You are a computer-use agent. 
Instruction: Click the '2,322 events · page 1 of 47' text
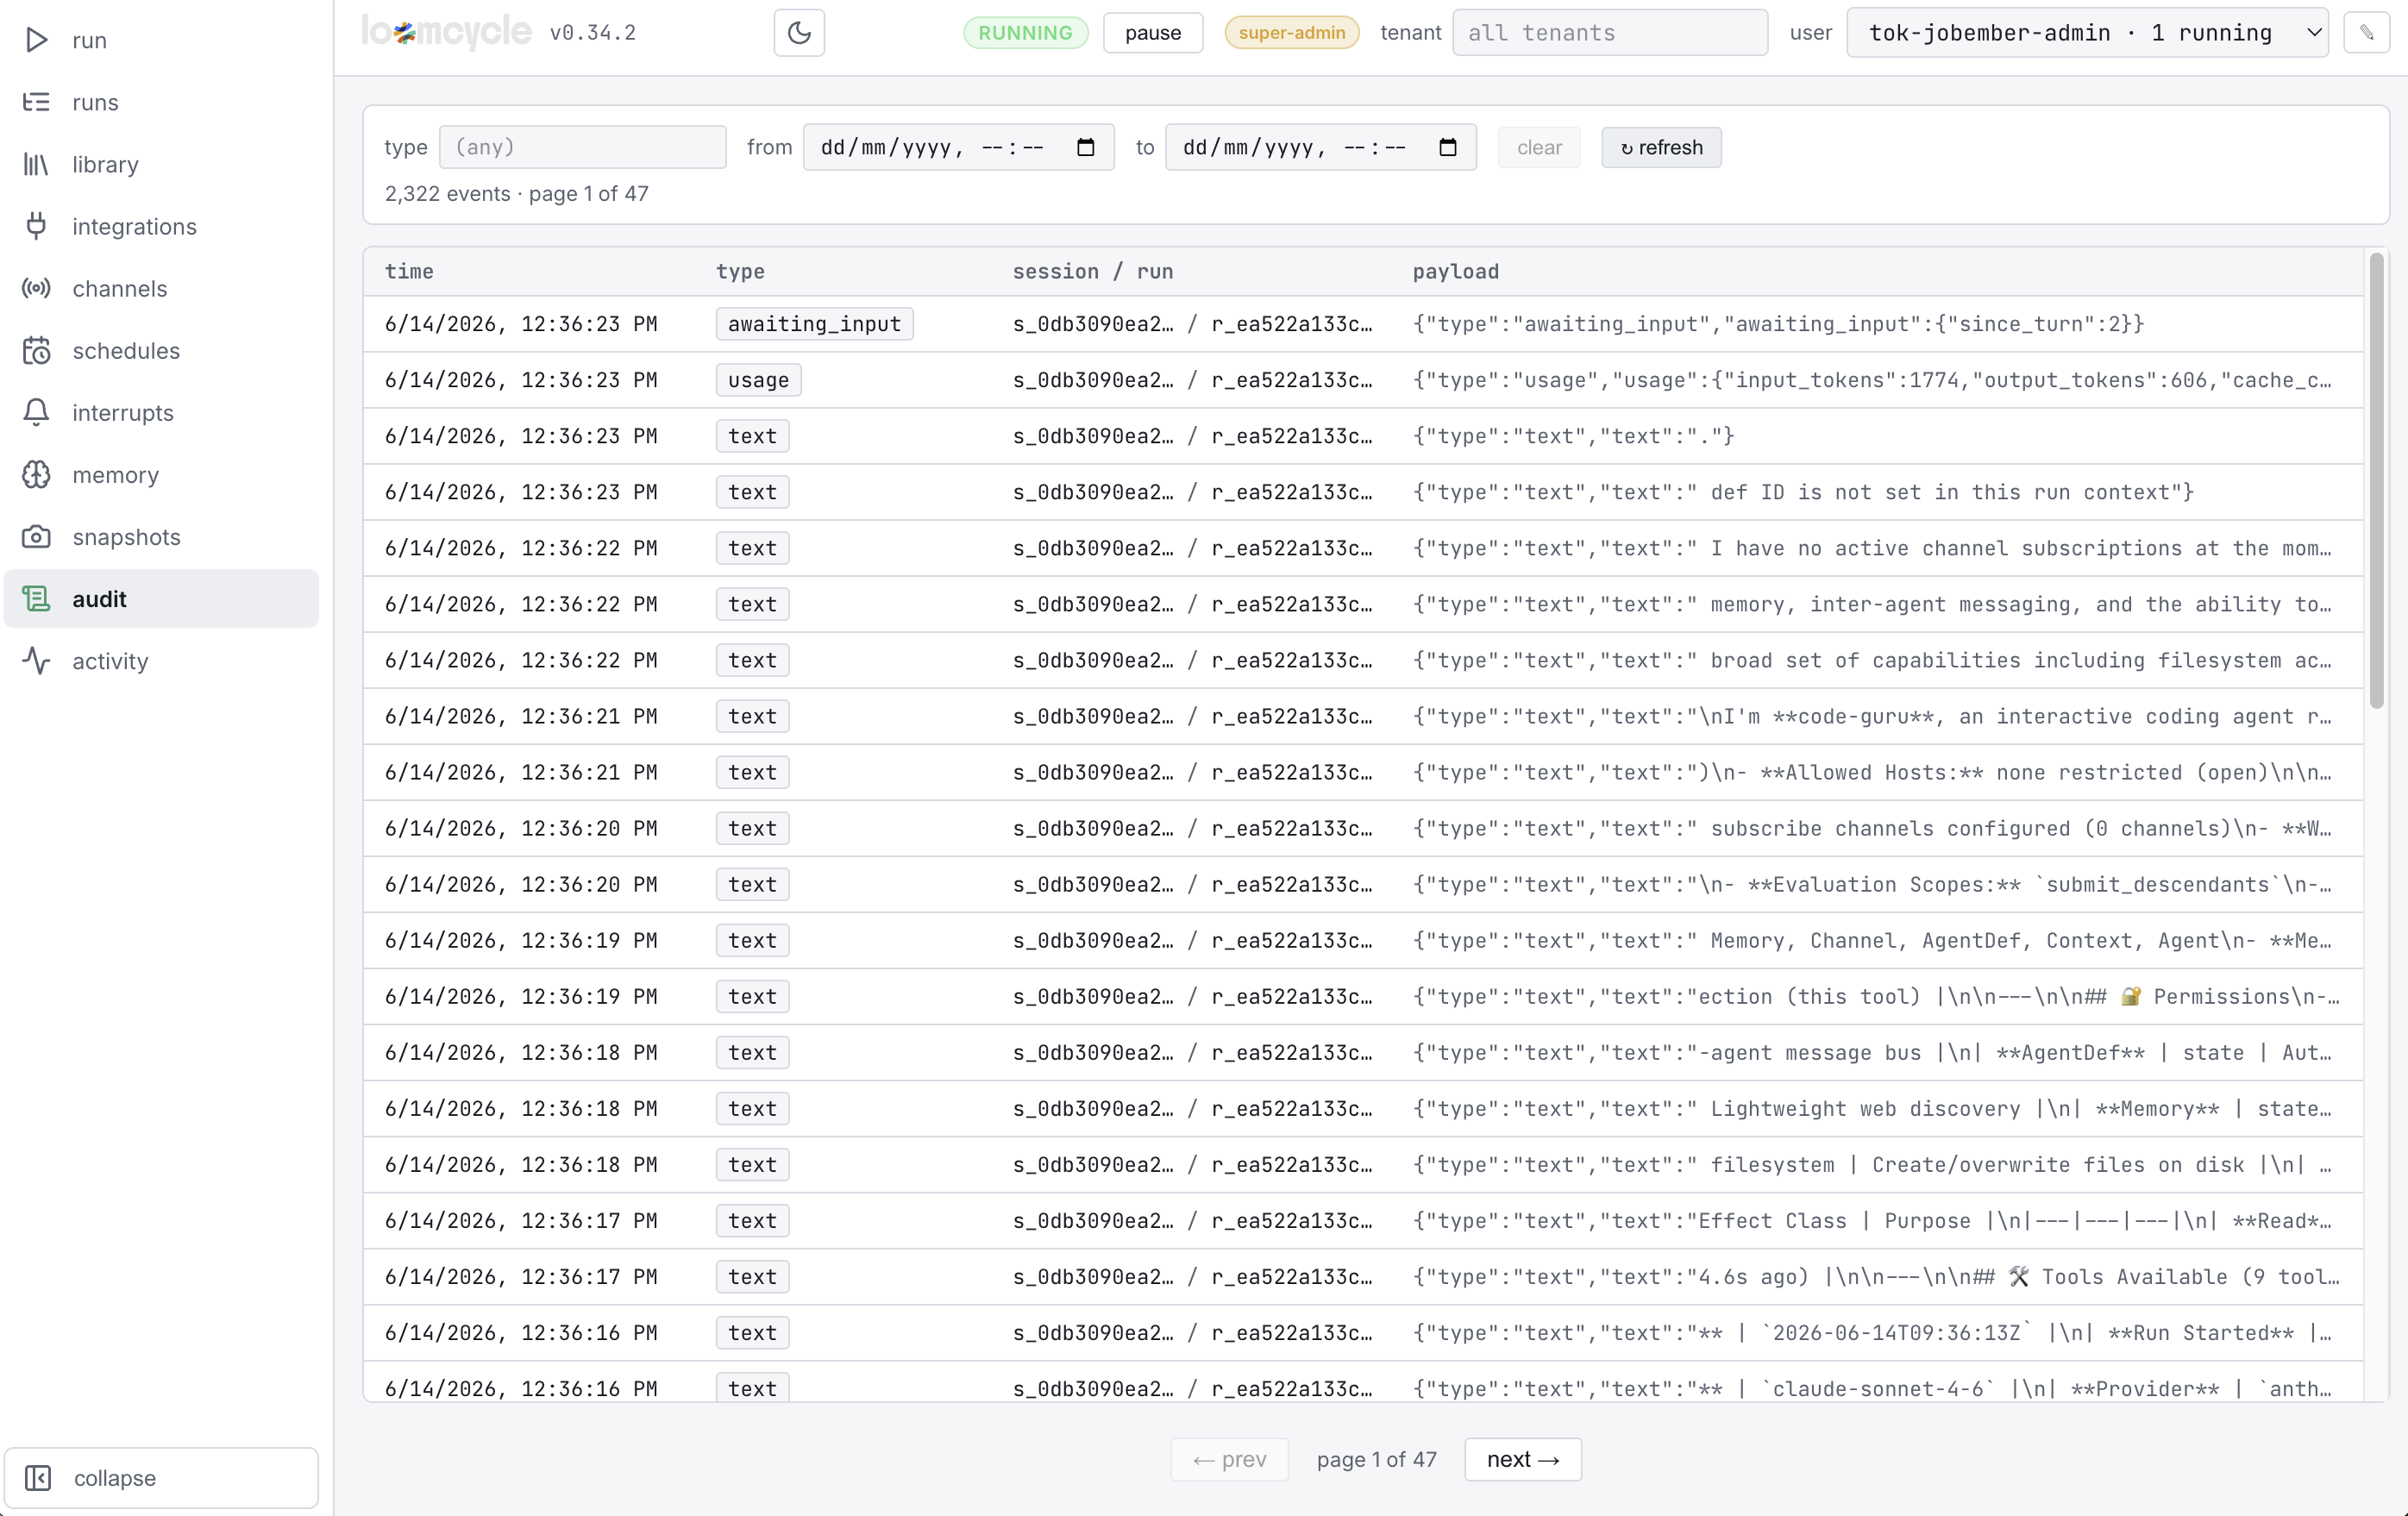(516, 193)
